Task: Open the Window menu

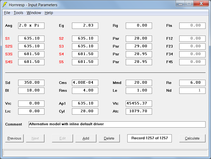Action: click(34, 13)
